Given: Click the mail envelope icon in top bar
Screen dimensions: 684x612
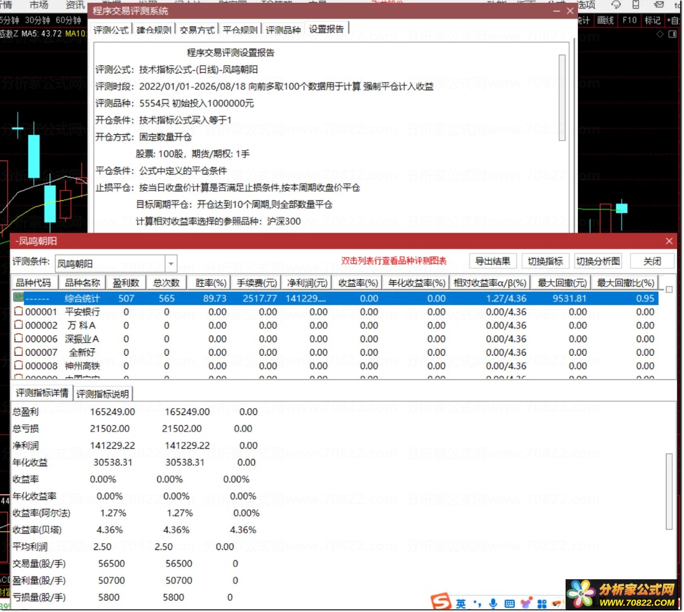Looking at the screenshot, I should click(x=657, y=5).
